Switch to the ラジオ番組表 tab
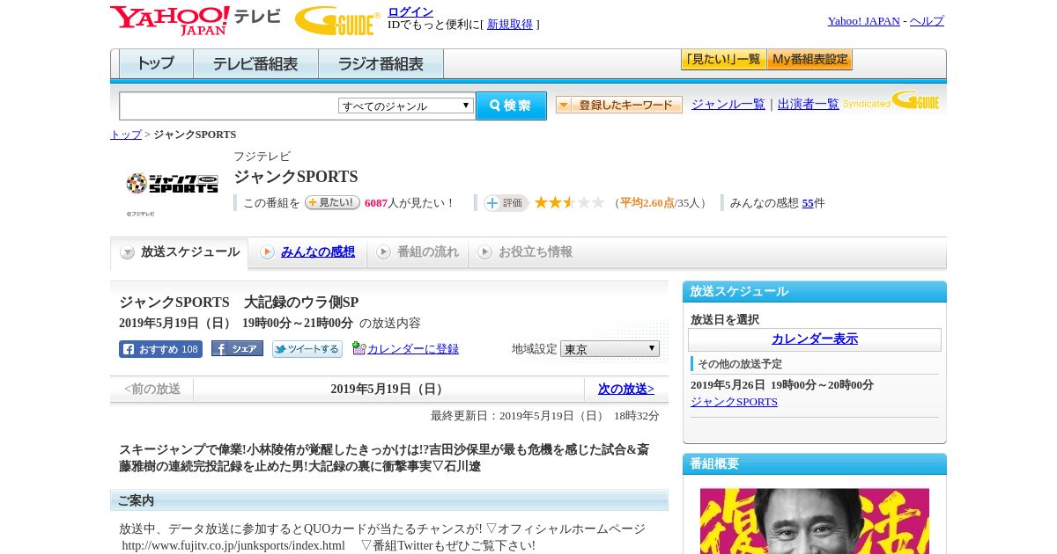Image resolution: width=1057 pixels, height=554 pixels. 381,64
